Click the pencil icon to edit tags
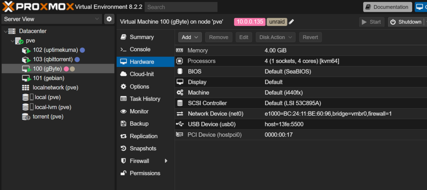Image resolution: width=427 pixels, height=190 pixels. 291,22
